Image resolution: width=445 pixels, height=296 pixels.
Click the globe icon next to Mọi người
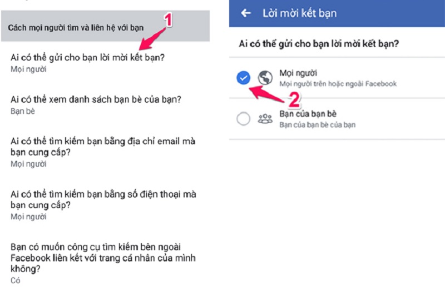click(265, 78)
